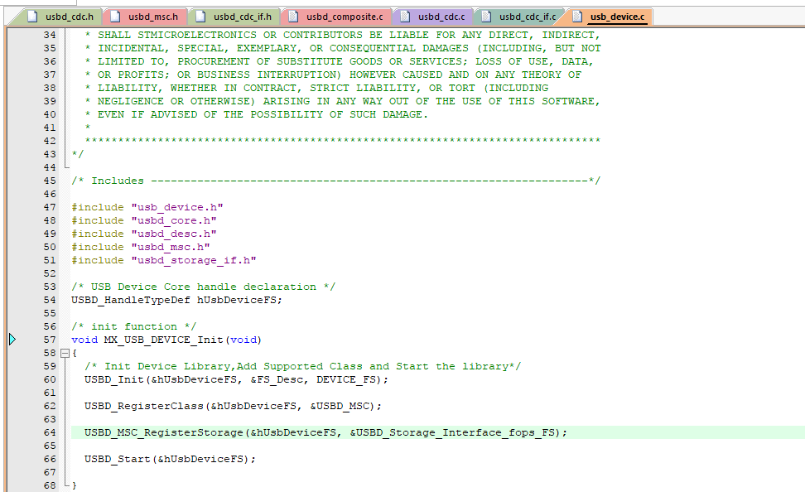This screenshot has width=805, height=492.
Task: Click the "usbd_desc.h" include string
Action: coord(174,234)
